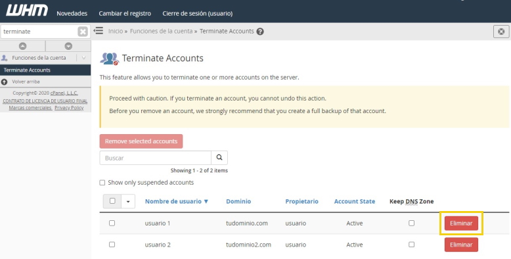511x259 pixels.
Task: Open Marcas comerciales link
Action: [x=30, y=108]
